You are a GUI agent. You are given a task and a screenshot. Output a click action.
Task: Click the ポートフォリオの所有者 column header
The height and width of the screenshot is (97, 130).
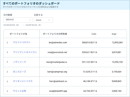[x=55, y=34]
